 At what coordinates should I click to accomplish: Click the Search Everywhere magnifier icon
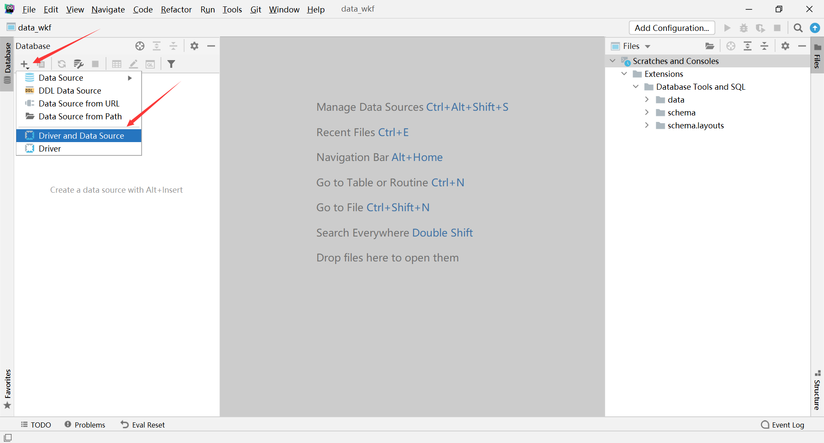coord(798,28)
